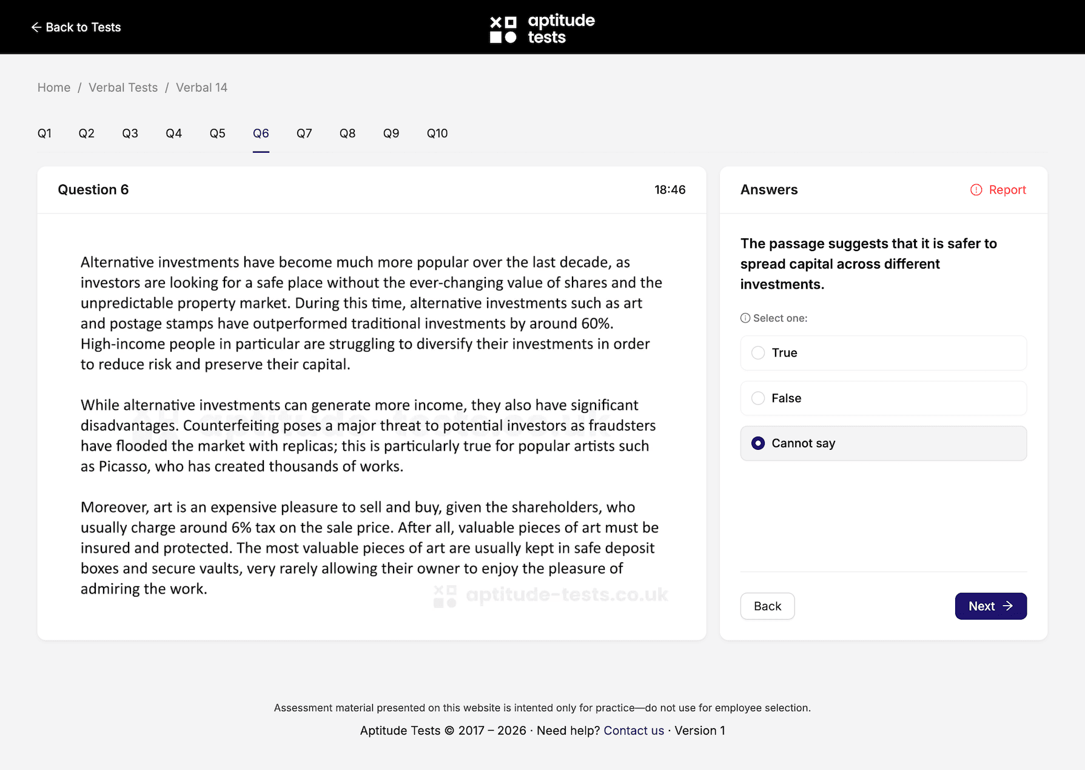Click the 18:46 timer value
The height and width of the screenshot is (770, 1085).
(670, 190)
